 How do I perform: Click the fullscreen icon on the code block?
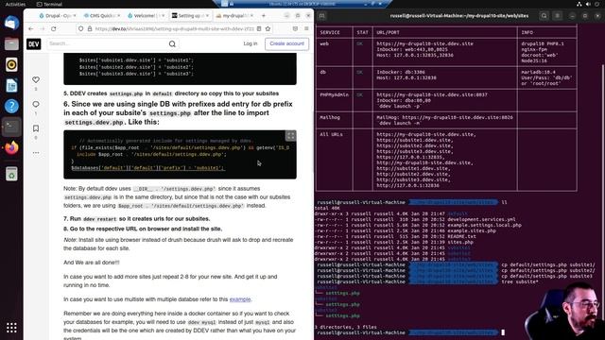click(290, 136)
